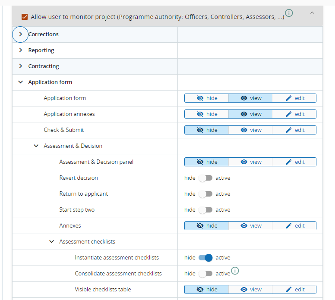Viewport: 335px width, 300px height.
Task: Set Visible checklists table to hide
Action: [x=207, y=290]
